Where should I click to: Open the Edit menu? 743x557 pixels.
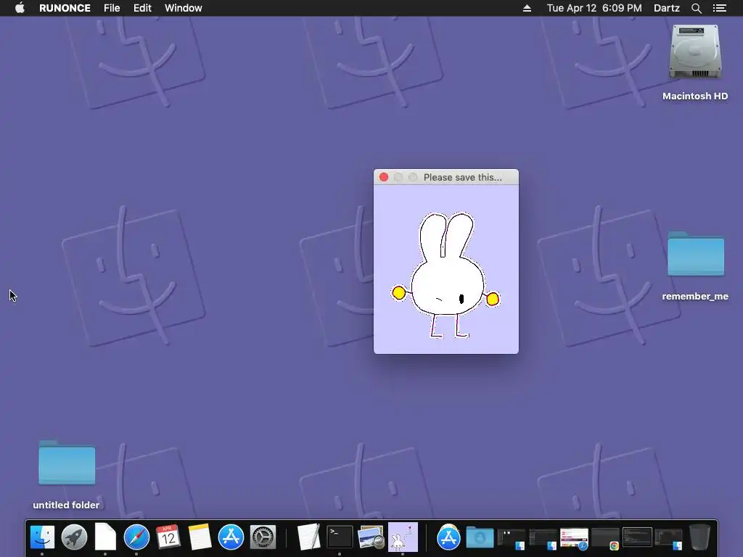pos(142,8)
